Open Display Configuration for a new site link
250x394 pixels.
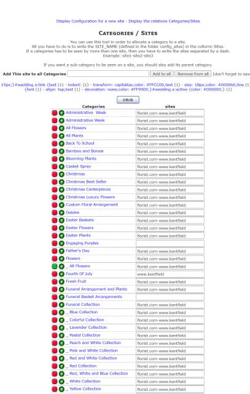point(90,21)
